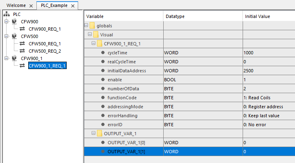Click the CFW500 device icon
Image resolution: width=295 pixels, height=163 pixels.
(x=14, y=36)
